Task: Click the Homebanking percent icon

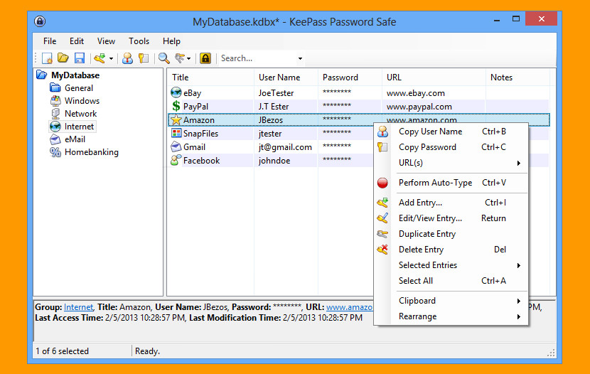Action: pos(55,152)
